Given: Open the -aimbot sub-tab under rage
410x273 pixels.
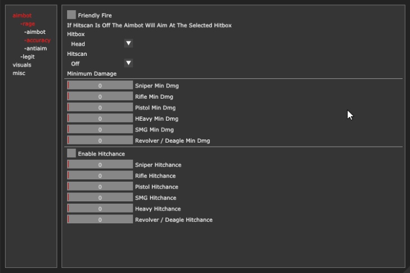Looking at the screenshot, I should [35, 32].
